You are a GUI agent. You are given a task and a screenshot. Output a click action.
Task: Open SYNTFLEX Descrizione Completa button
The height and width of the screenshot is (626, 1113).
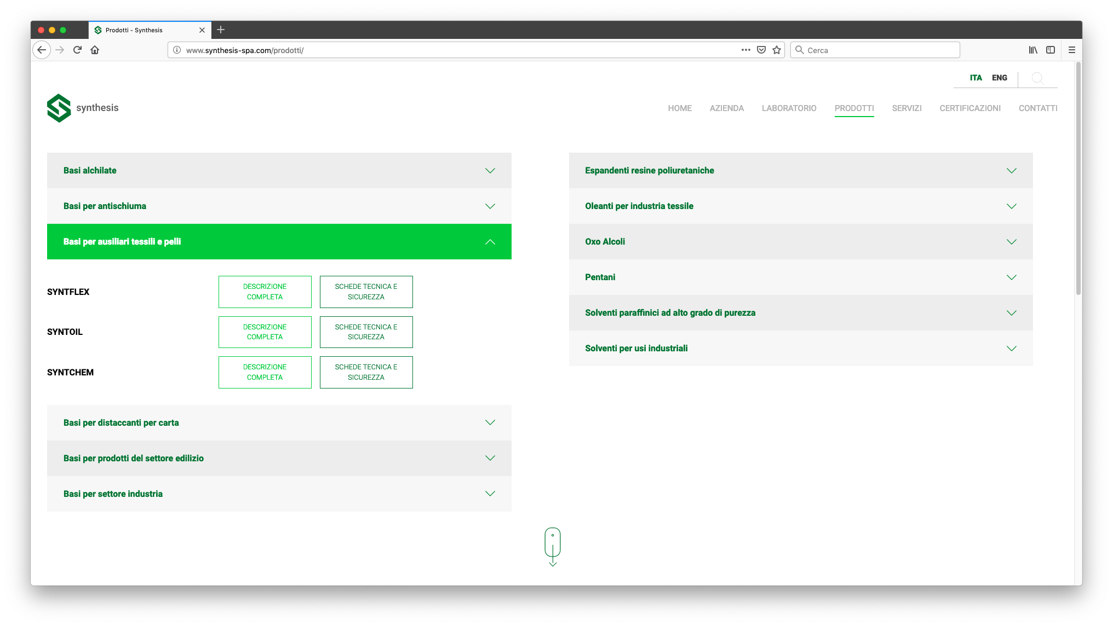click(x=265, y=292)
